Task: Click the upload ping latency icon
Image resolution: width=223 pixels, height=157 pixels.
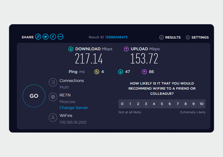Action: (144, 72)
